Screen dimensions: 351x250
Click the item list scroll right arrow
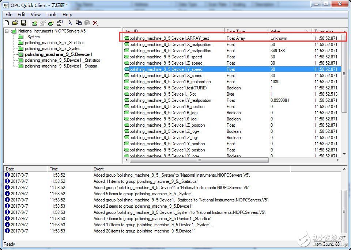click(x=338, y=160)
